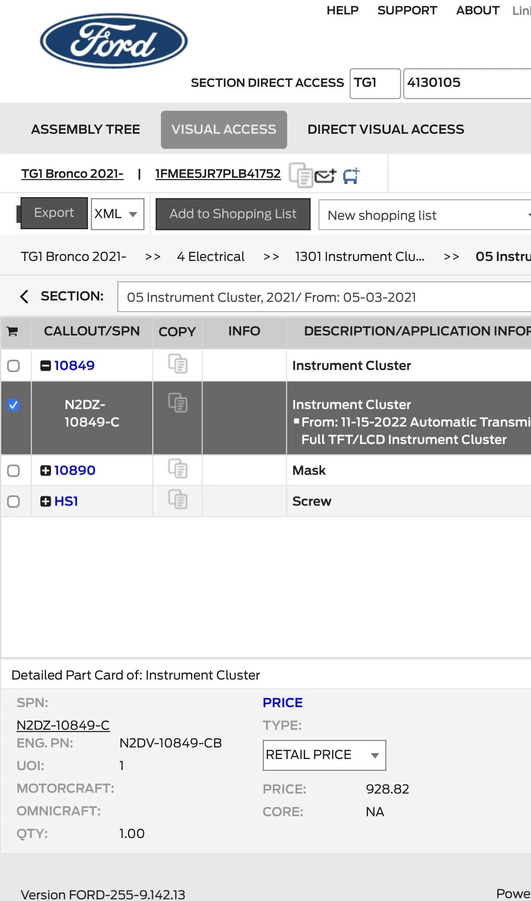Open the New shopping list dropdown
531x901 pixels.
click(x=425, y=215)
